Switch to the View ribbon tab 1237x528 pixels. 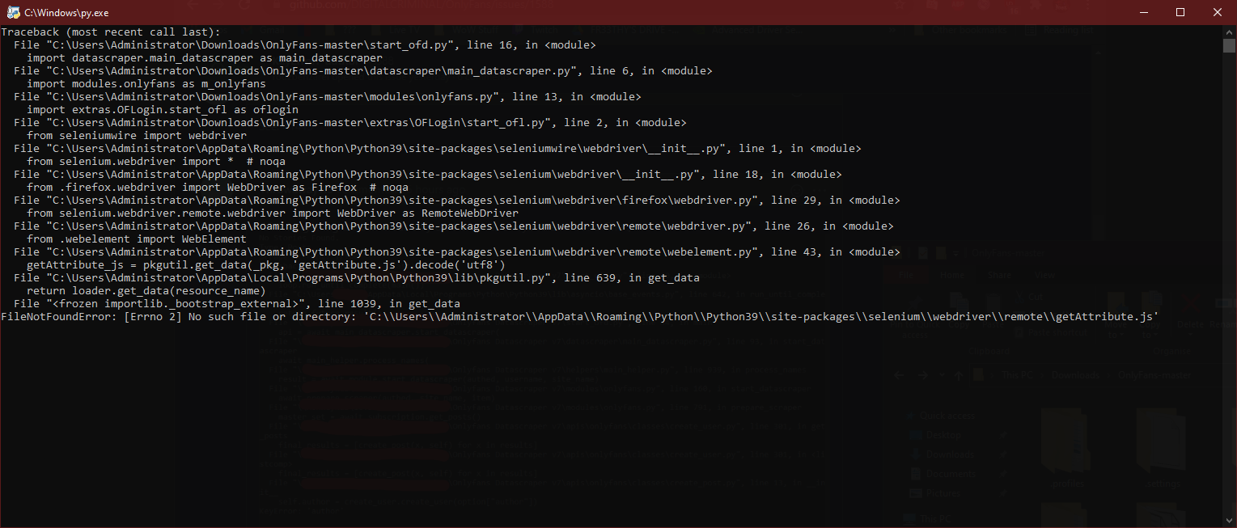tap(1044, 274)
